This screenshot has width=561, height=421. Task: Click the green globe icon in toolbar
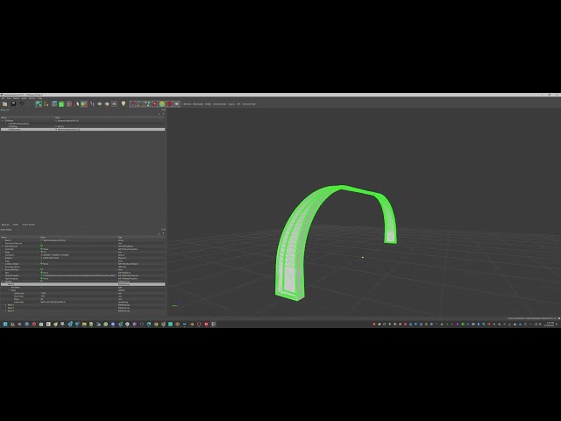pos(39,103)
